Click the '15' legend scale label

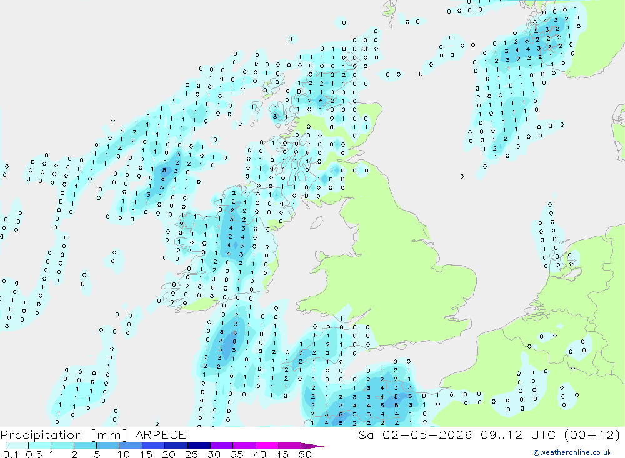click(146, 454)
